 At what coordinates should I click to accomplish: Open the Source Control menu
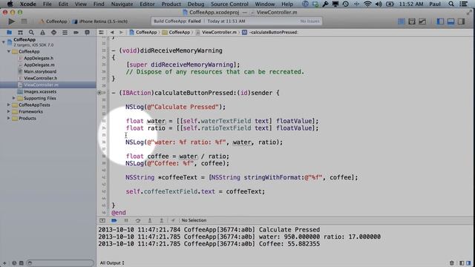pos(229,4)
